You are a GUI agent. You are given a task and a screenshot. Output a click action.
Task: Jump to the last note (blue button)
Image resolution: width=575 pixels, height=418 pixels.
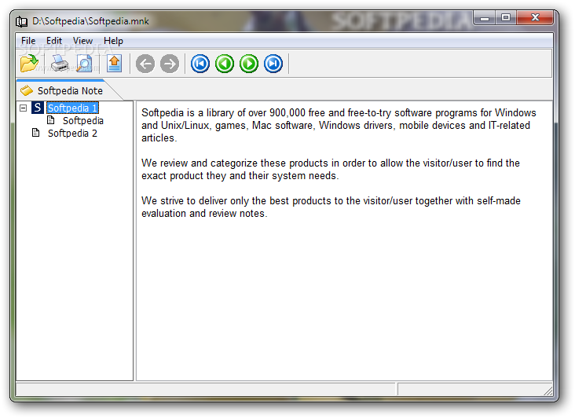[273, 64]
